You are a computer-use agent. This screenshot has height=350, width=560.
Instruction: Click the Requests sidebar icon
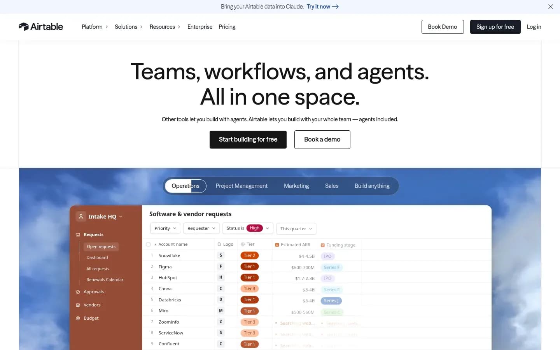(x=78, y=234)
